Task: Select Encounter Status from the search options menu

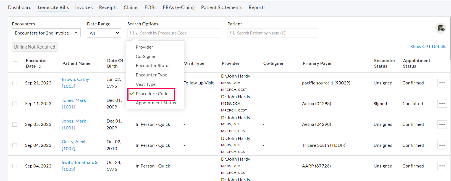Action: pyautogui.click(x=153, y=65)
